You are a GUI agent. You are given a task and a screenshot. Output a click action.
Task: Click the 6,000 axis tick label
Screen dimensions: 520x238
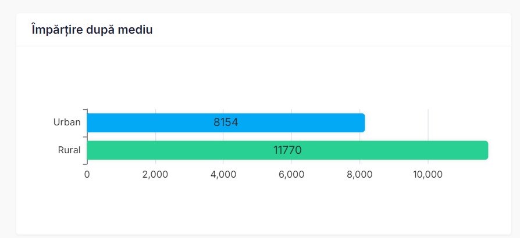(291, 174)
